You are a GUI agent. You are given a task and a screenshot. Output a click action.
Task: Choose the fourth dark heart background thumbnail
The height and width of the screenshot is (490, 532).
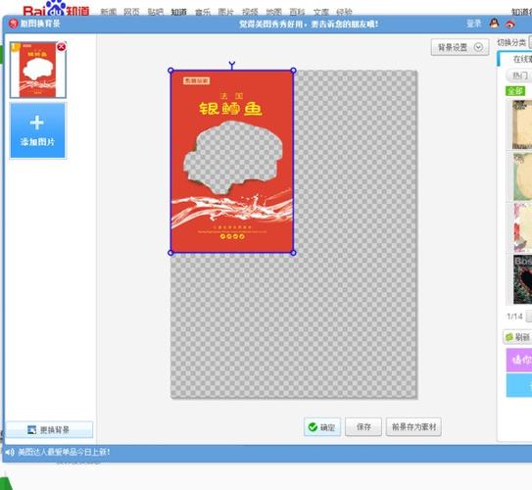click(x=522, y=279)
